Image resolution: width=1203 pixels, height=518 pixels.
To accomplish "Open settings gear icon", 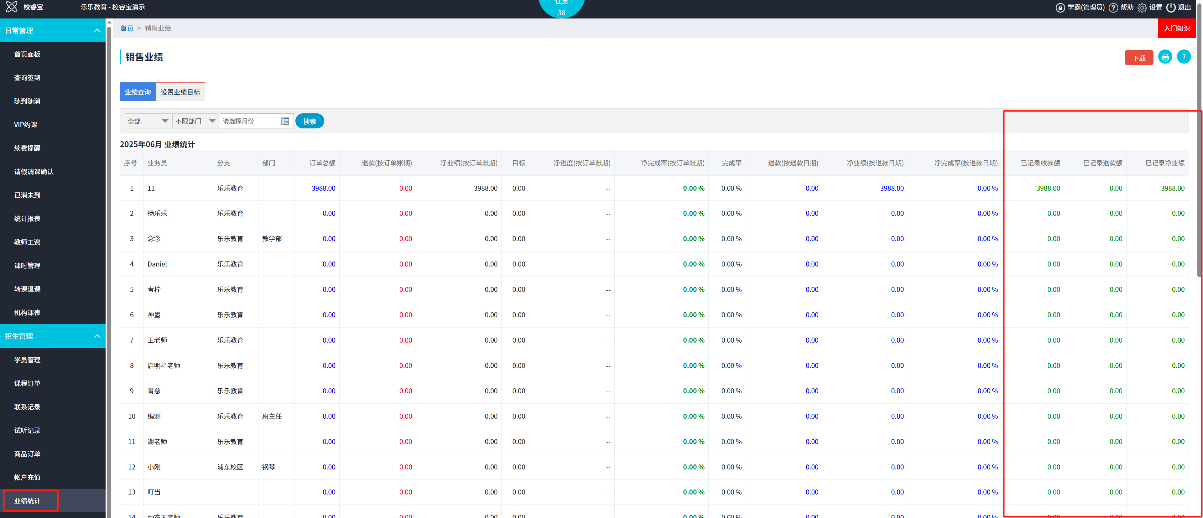I will coord(1142,8).
